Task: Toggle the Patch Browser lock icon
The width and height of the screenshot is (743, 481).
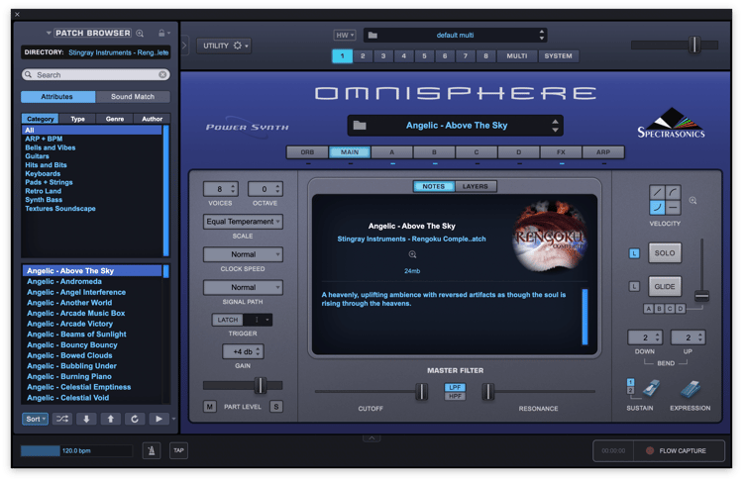Action: click(x=161, y=33)
